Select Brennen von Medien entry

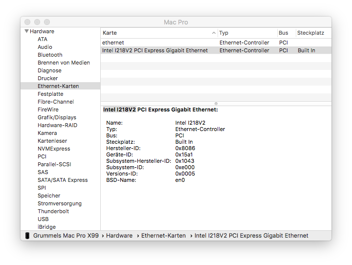pyautogui.click(x=64, y=63)
